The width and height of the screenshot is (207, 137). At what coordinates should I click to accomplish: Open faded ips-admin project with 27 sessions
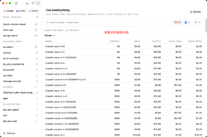pyautogui.click(x=21, y=87)
